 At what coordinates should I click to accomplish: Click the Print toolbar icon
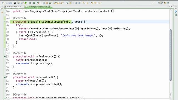pyautogui.click(x=11, y=3)
